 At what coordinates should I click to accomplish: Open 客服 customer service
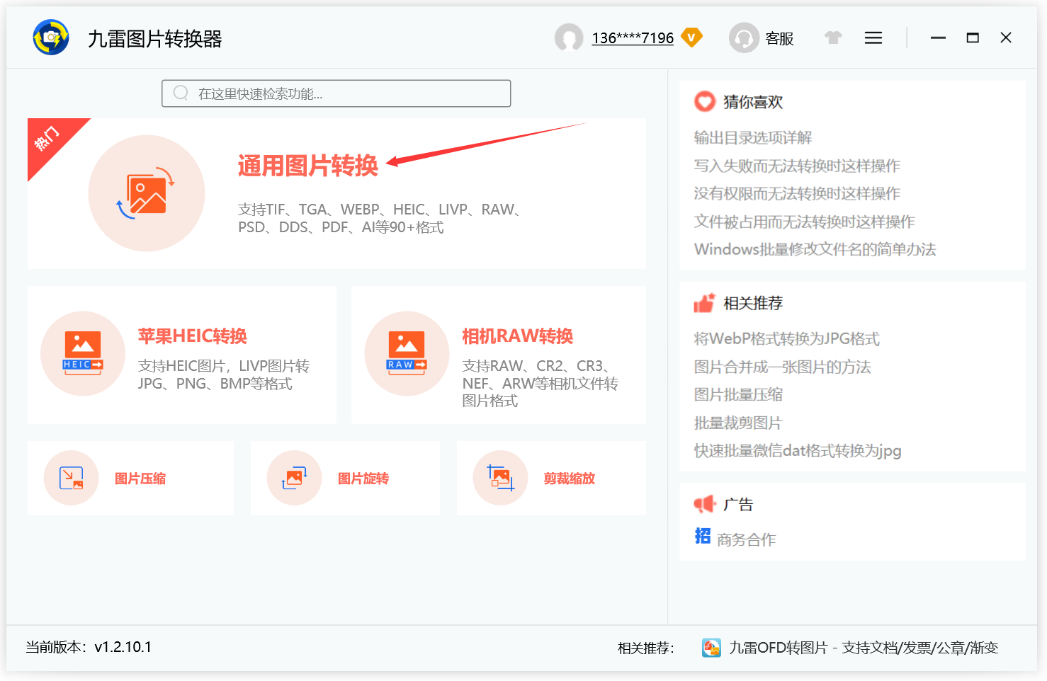tap(779, 38)
